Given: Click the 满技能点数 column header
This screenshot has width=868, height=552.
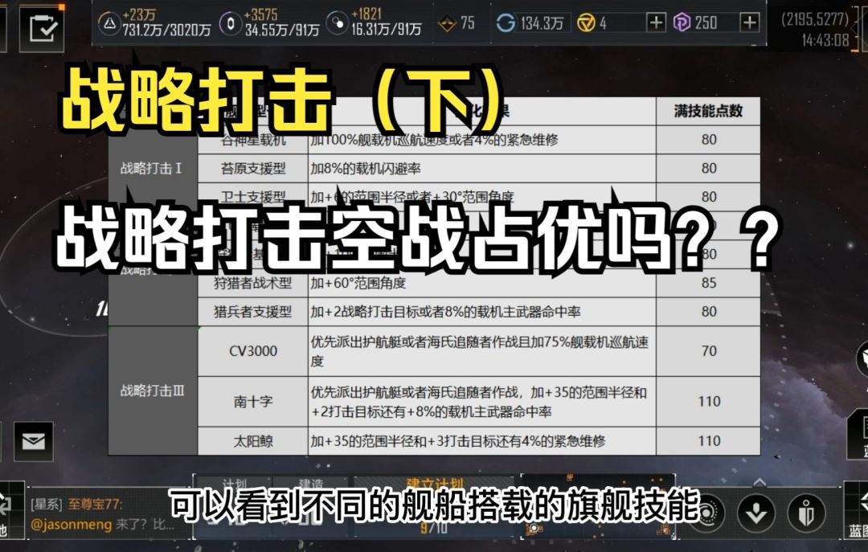Looking at the screenshot, I should pos(708,111).
